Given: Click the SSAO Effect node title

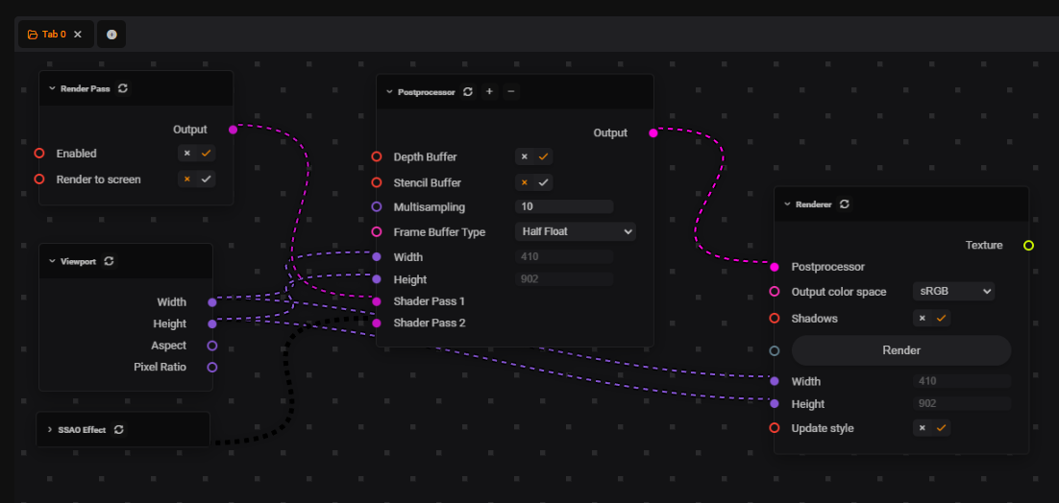Looking at the screenshot, I should click(82, 429).
